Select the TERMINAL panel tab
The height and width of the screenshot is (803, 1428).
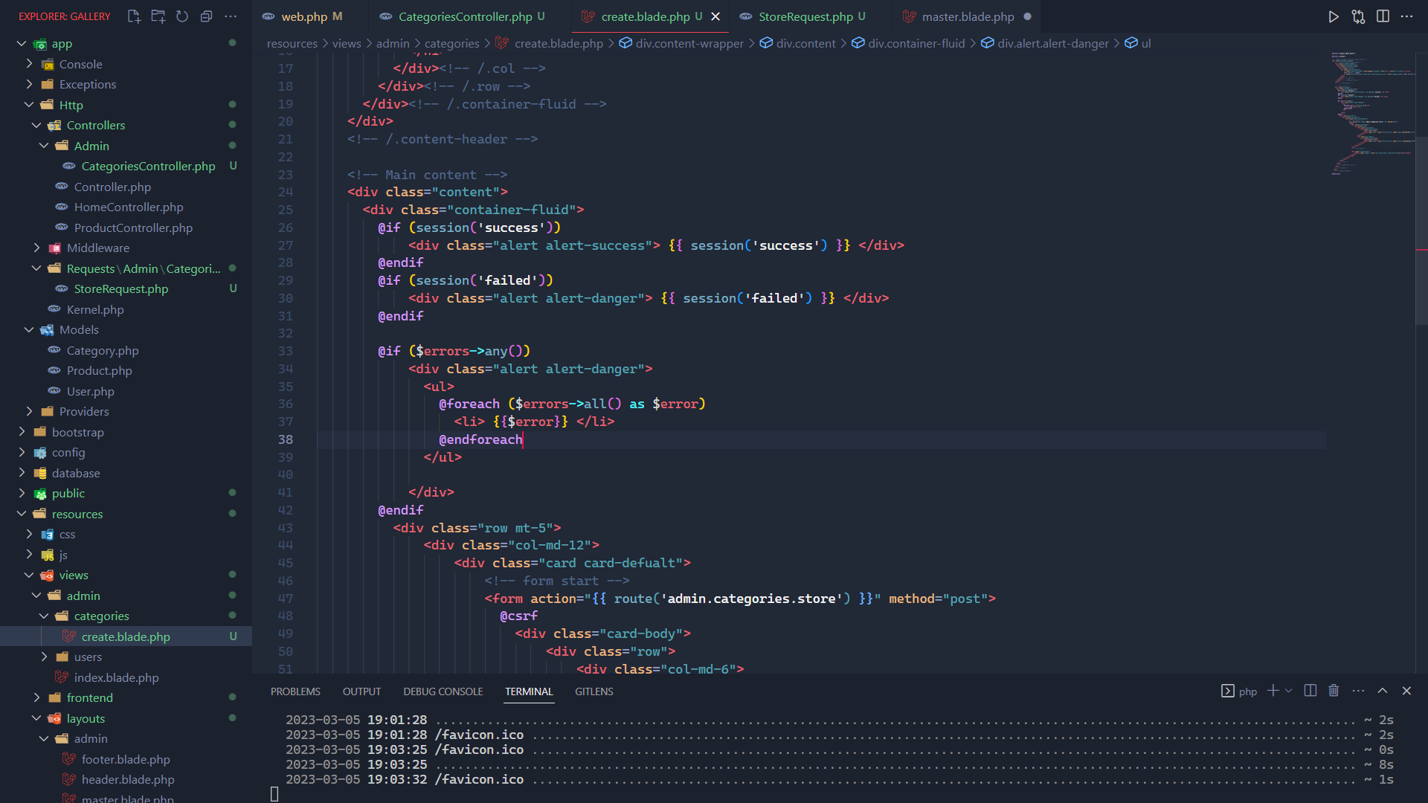[529, 691]
